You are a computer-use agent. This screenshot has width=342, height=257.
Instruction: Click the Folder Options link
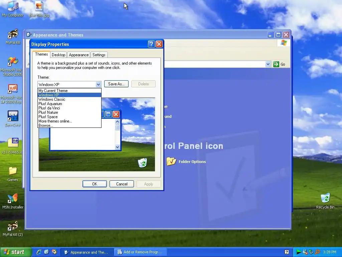(x=192, y=162)
